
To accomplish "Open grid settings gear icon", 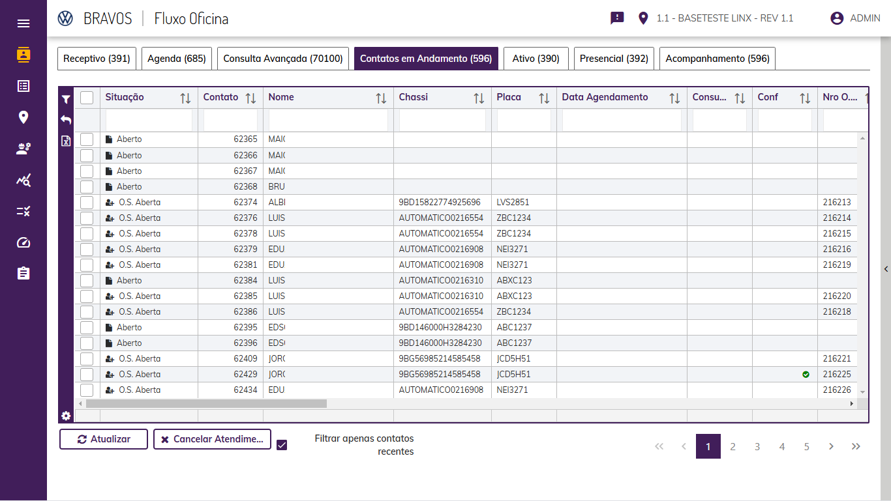I will (66, 416).
